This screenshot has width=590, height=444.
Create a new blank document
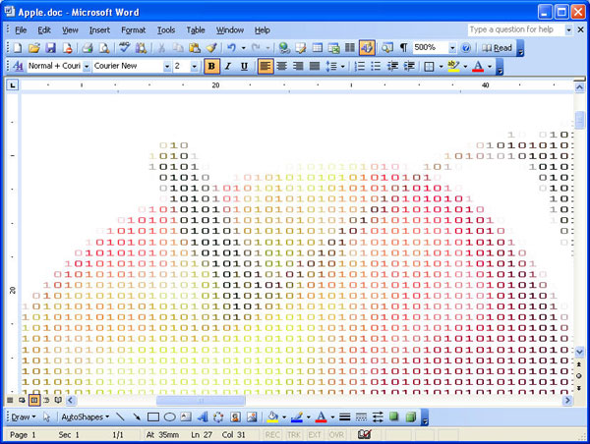pyautogui.click(x=18, y=48)
